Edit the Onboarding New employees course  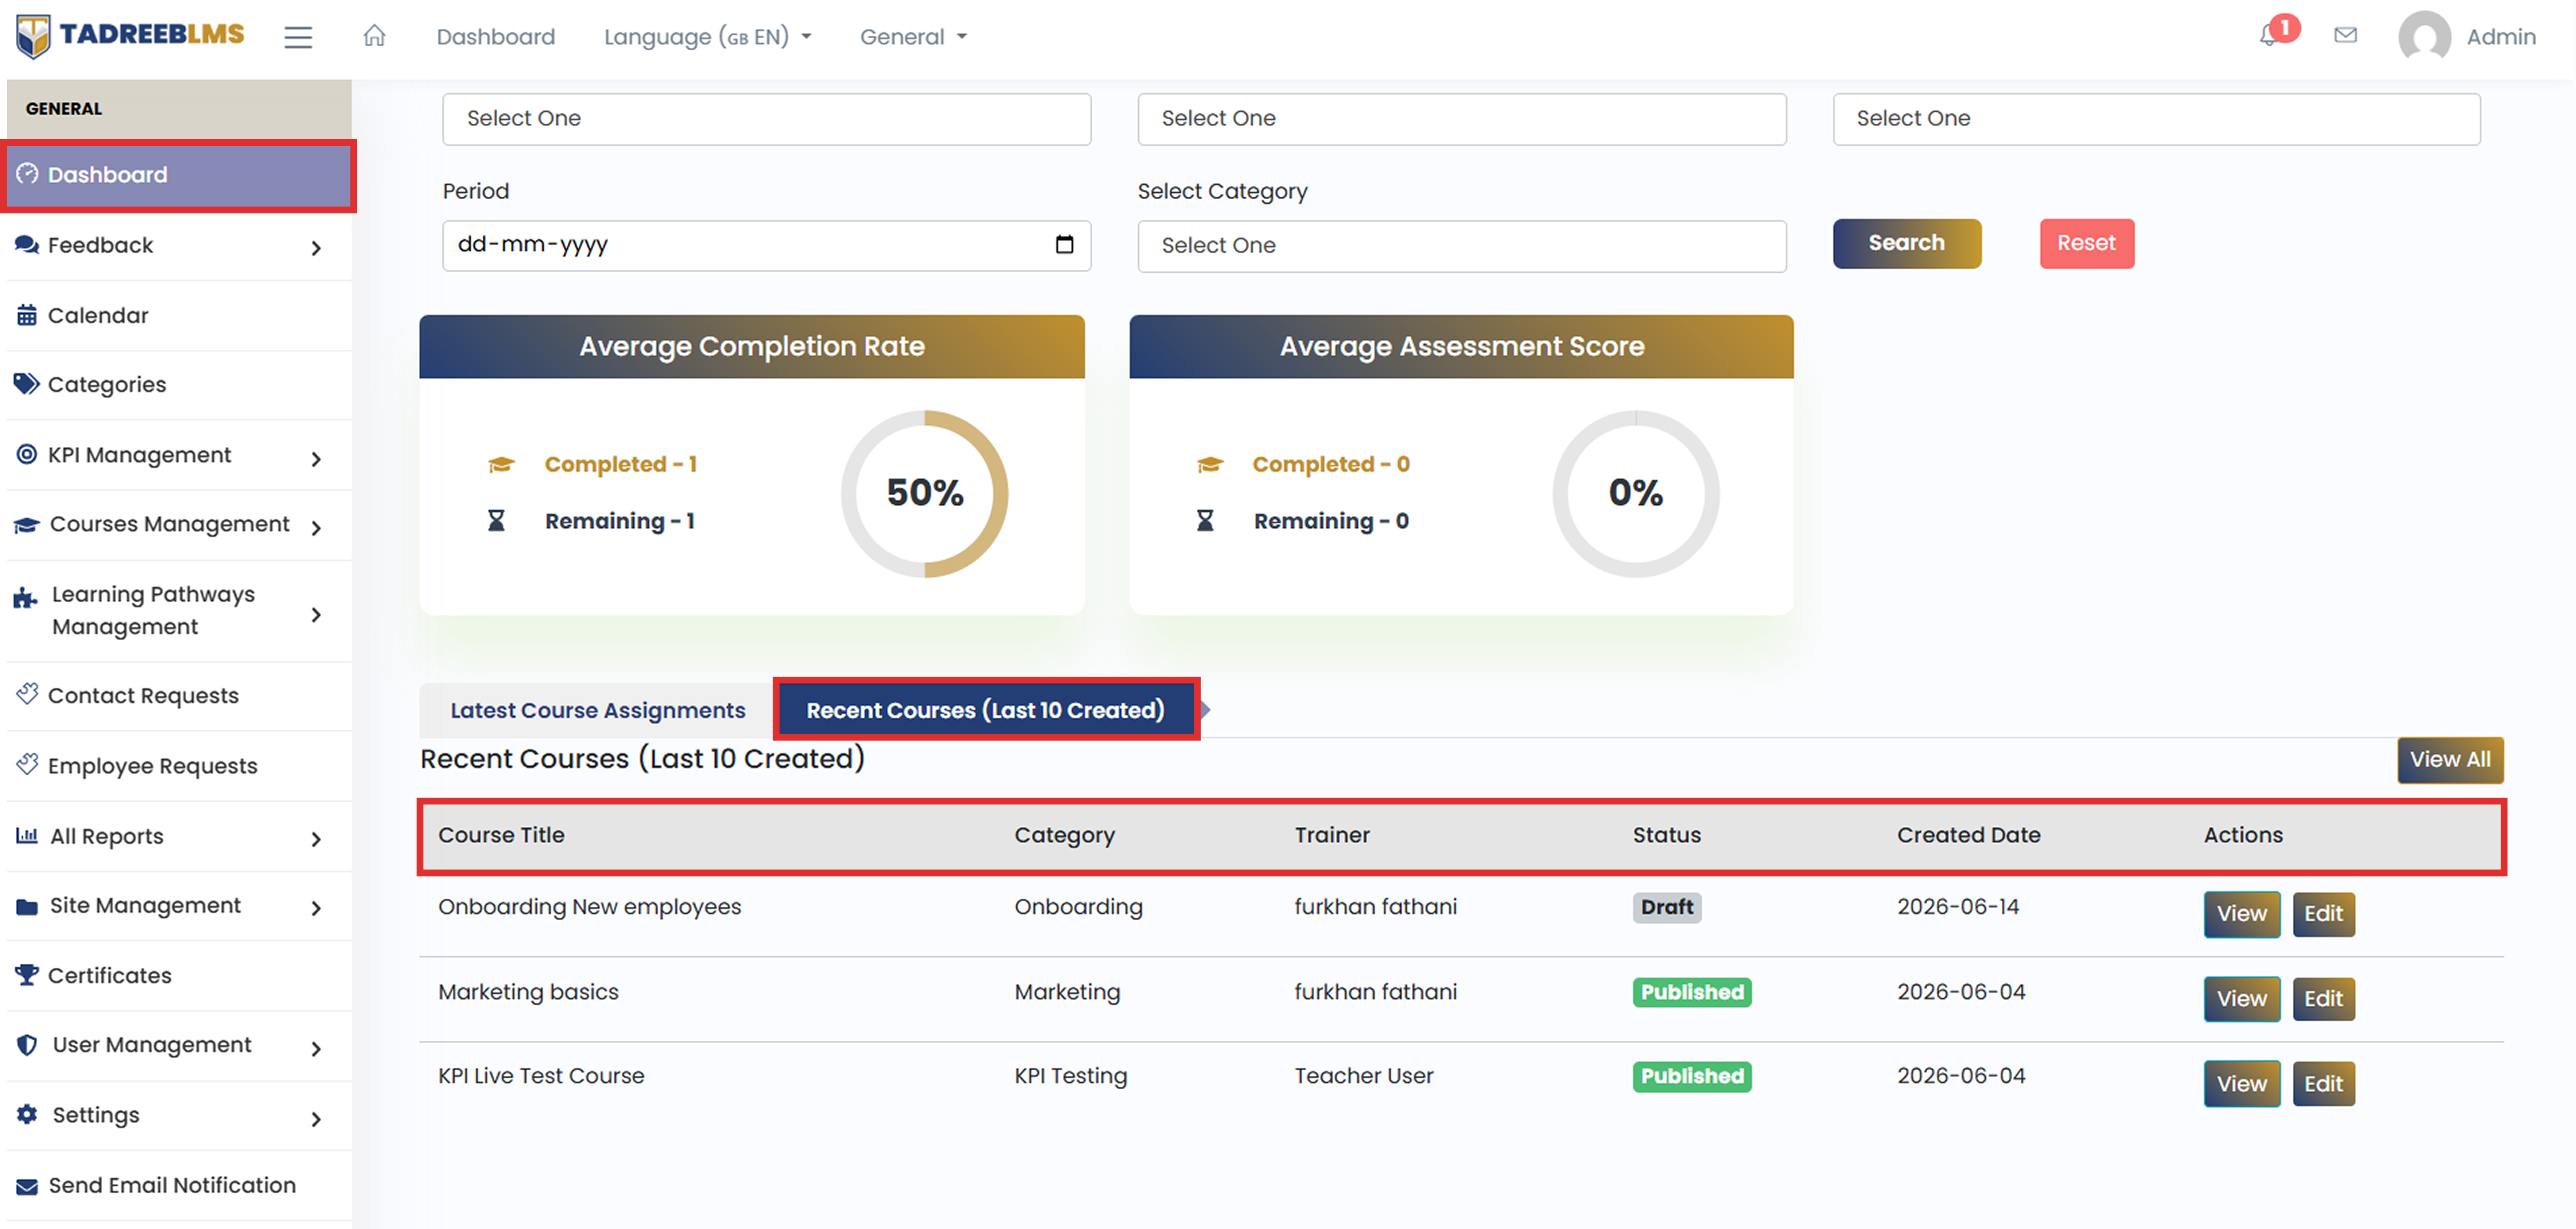(x=2323, y=914)
